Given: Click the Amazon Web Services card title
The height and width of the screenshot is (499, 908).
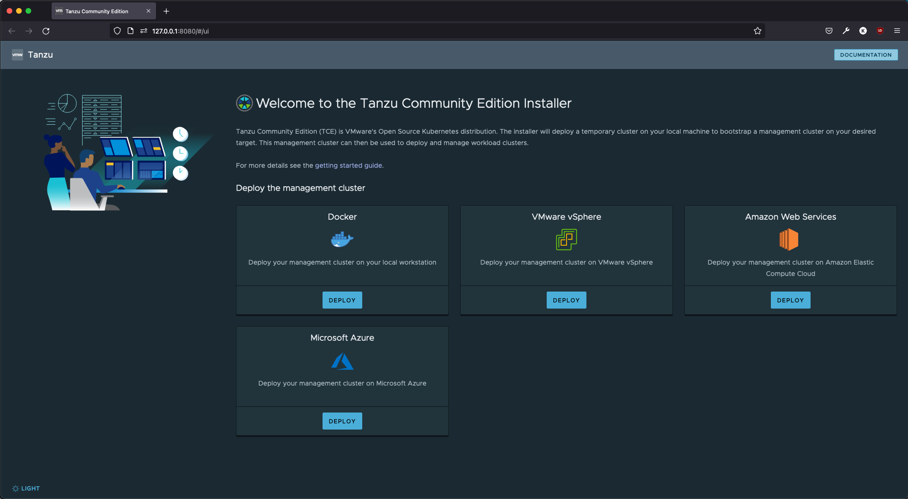Looking at the screenshot, I should [791, 217].
